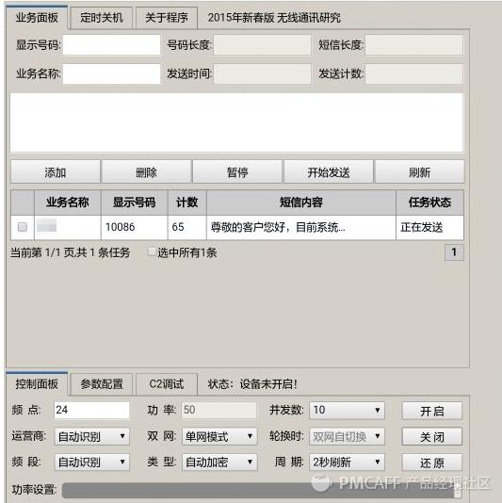Open the 运营商 dropdown
The height and width of the screenshot is (503, 502).
click(x=91, y=436)
